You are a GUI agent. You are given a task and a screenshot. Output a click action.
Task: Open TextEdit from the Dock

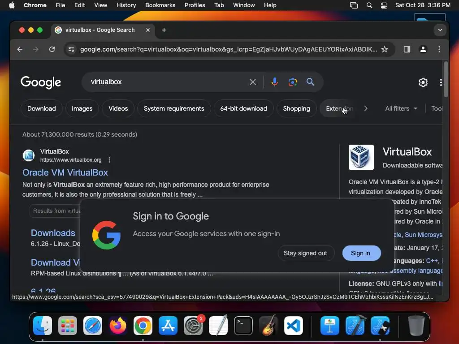(x=218, y=326)
